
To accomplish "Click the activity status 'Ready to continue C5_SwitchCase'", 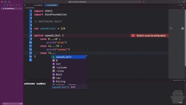I will click(x=77, y=2).
